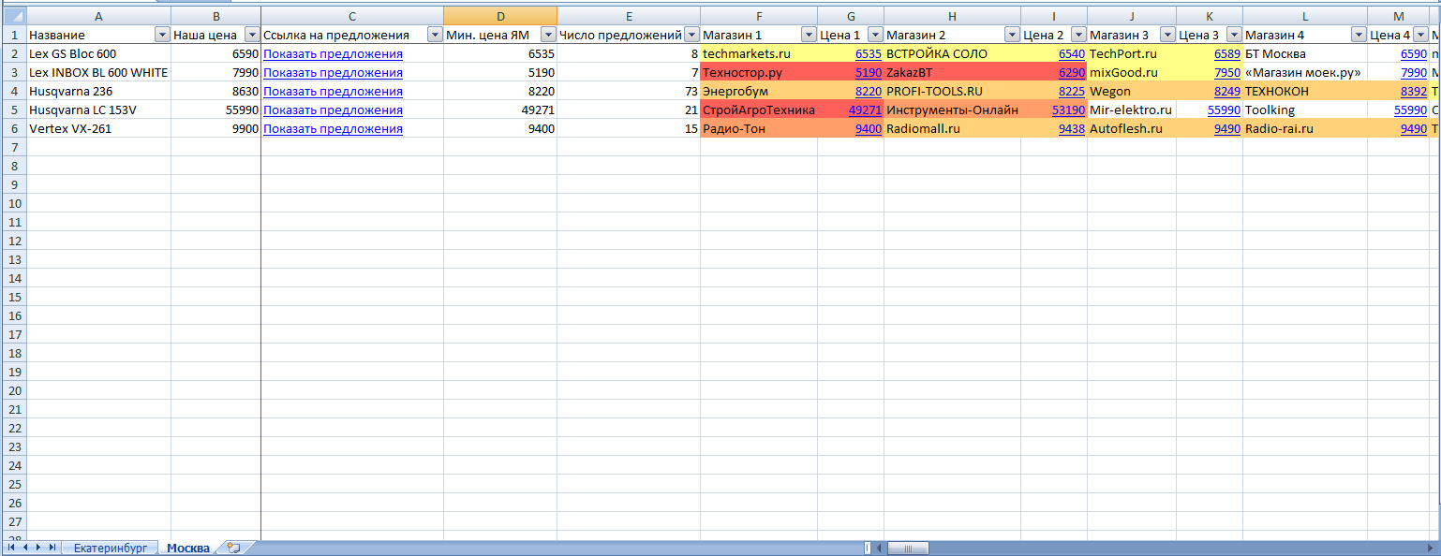Go to first sheet navigation arrow

(11, 548)
